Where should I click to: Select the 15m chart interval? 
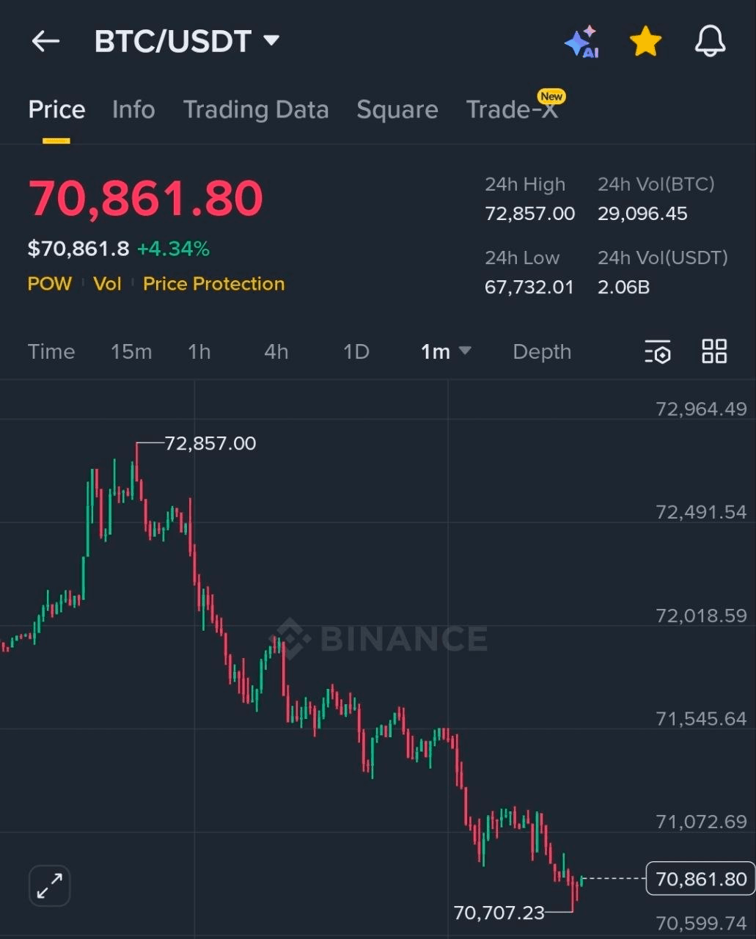pyautogui.click(x=131, y=352)
